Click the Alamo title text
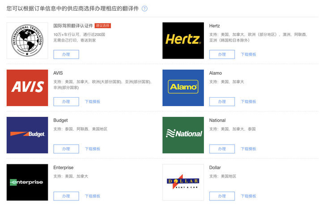322x205 pixels. [216, 73]
